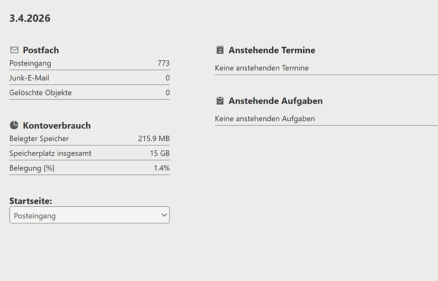
Task: Click the pie chart icon beside Kontoverbrauch
Action: tap(15, 125)
